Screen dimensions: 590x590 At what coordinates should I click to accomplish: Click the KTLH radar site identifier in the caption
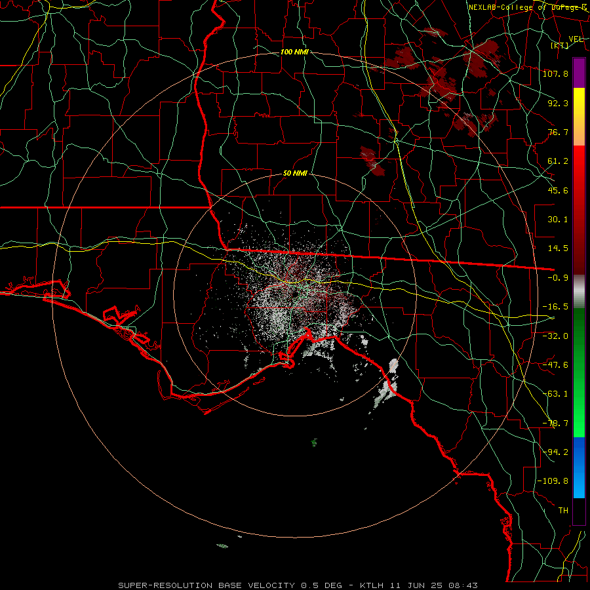(x=372, y=585)
